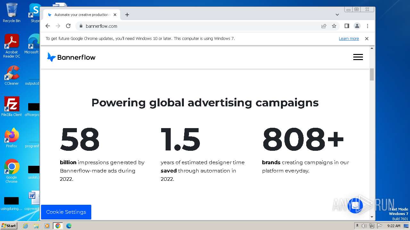This screenshot has width=410, height=230.
Task: Share this page using the address bar icon
Action: click(324, 26)
